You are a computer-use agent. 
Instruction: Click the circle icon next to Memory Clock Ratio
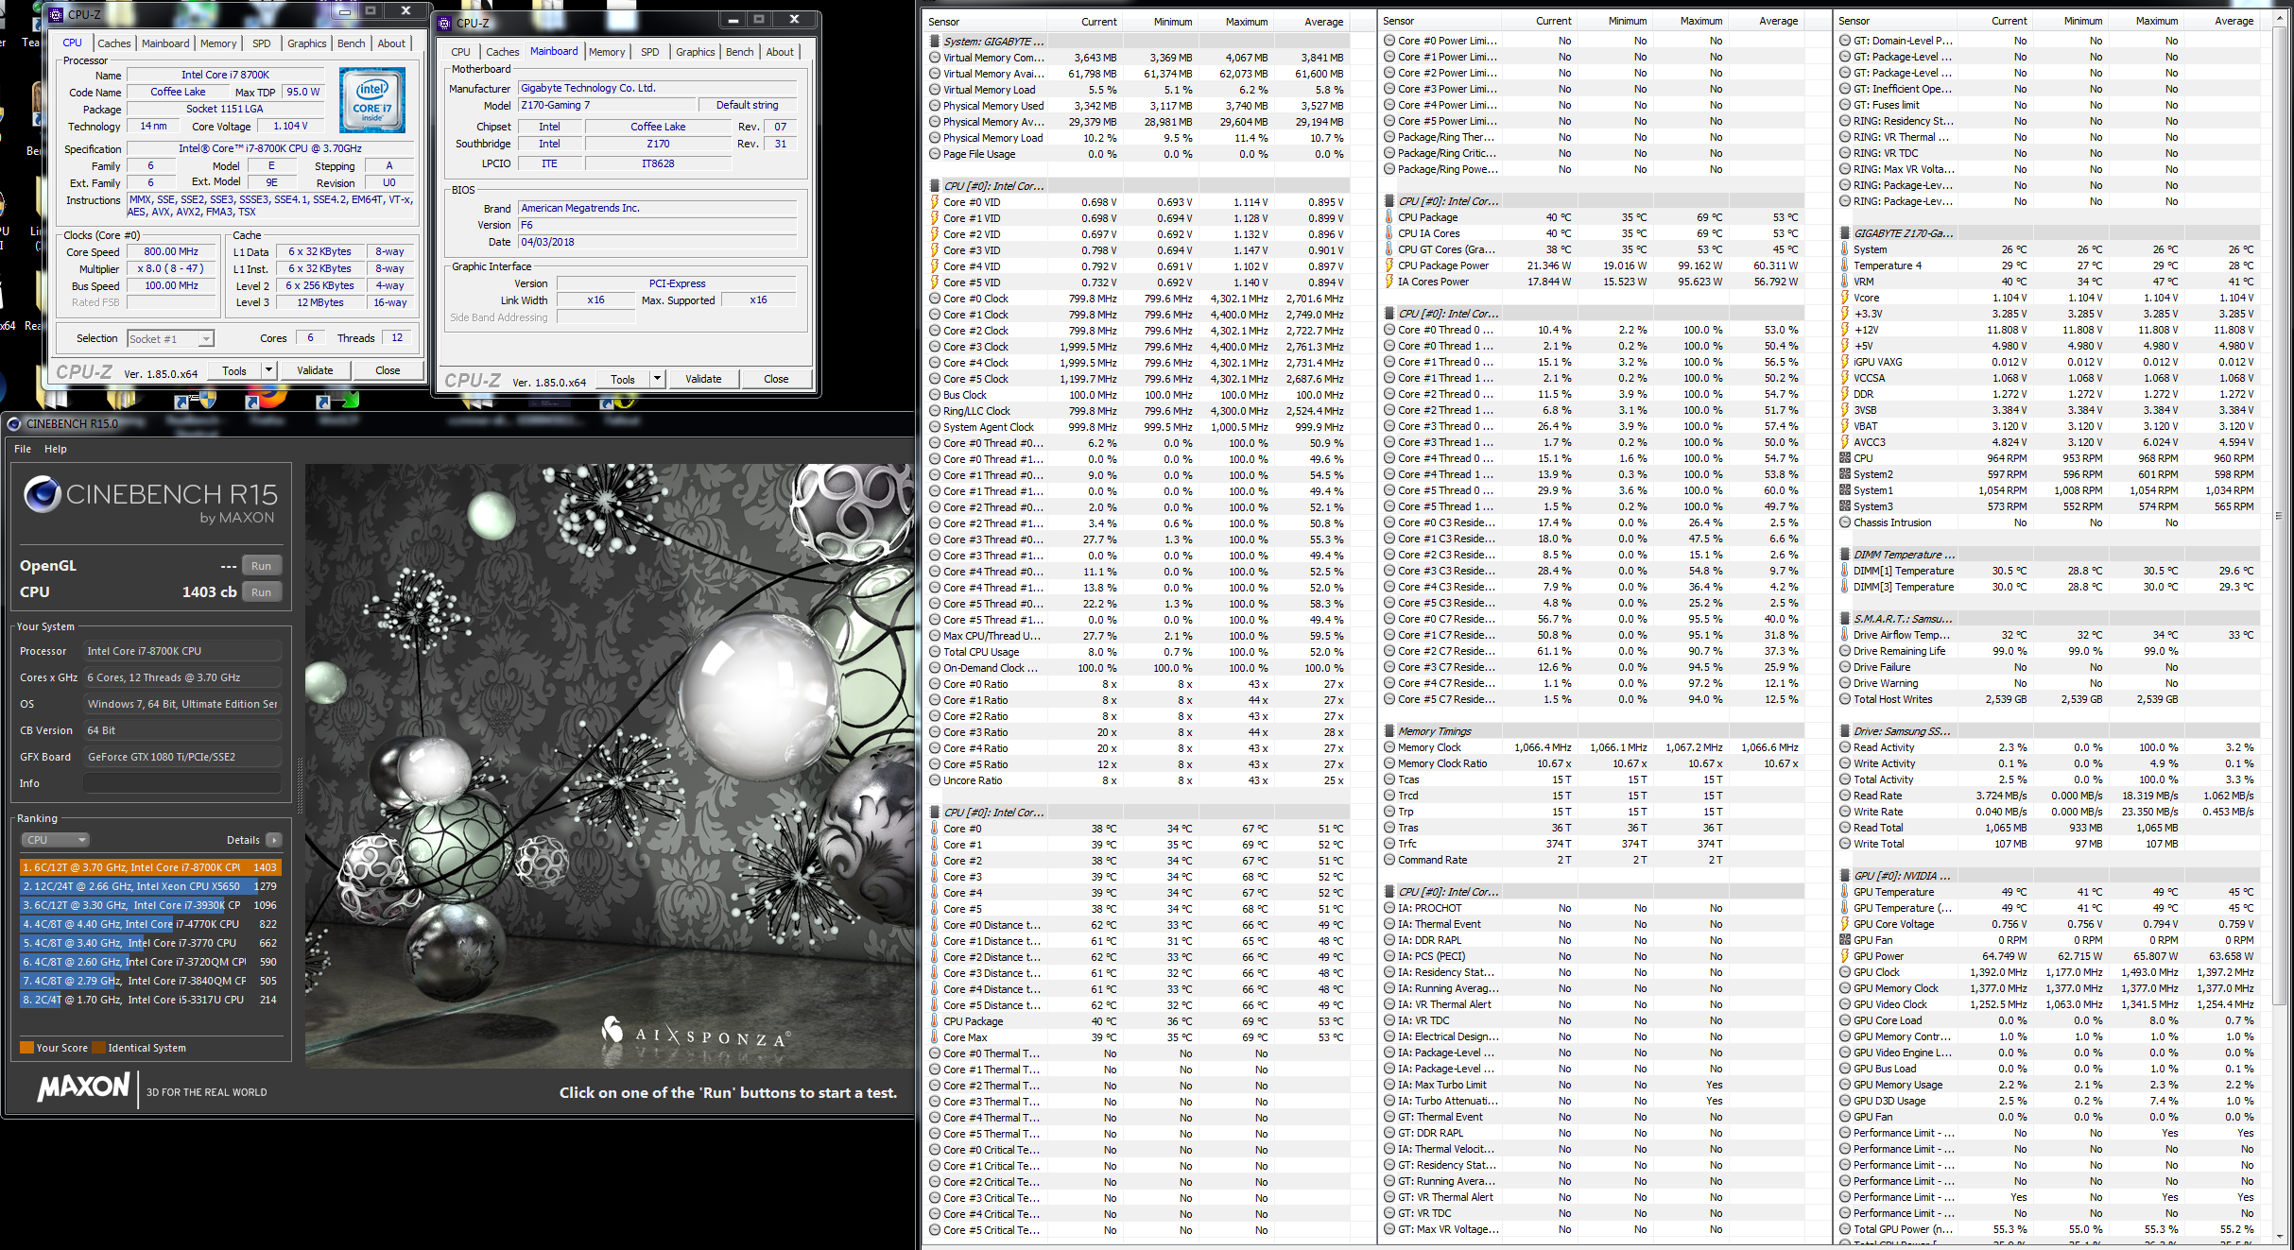click(1389, 763)
